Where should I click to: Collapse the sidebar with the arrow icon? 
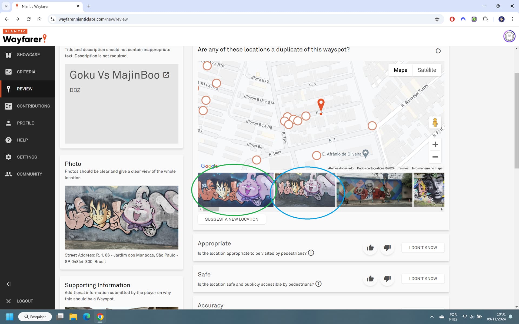pyautogui.click(x=9, y=284)
